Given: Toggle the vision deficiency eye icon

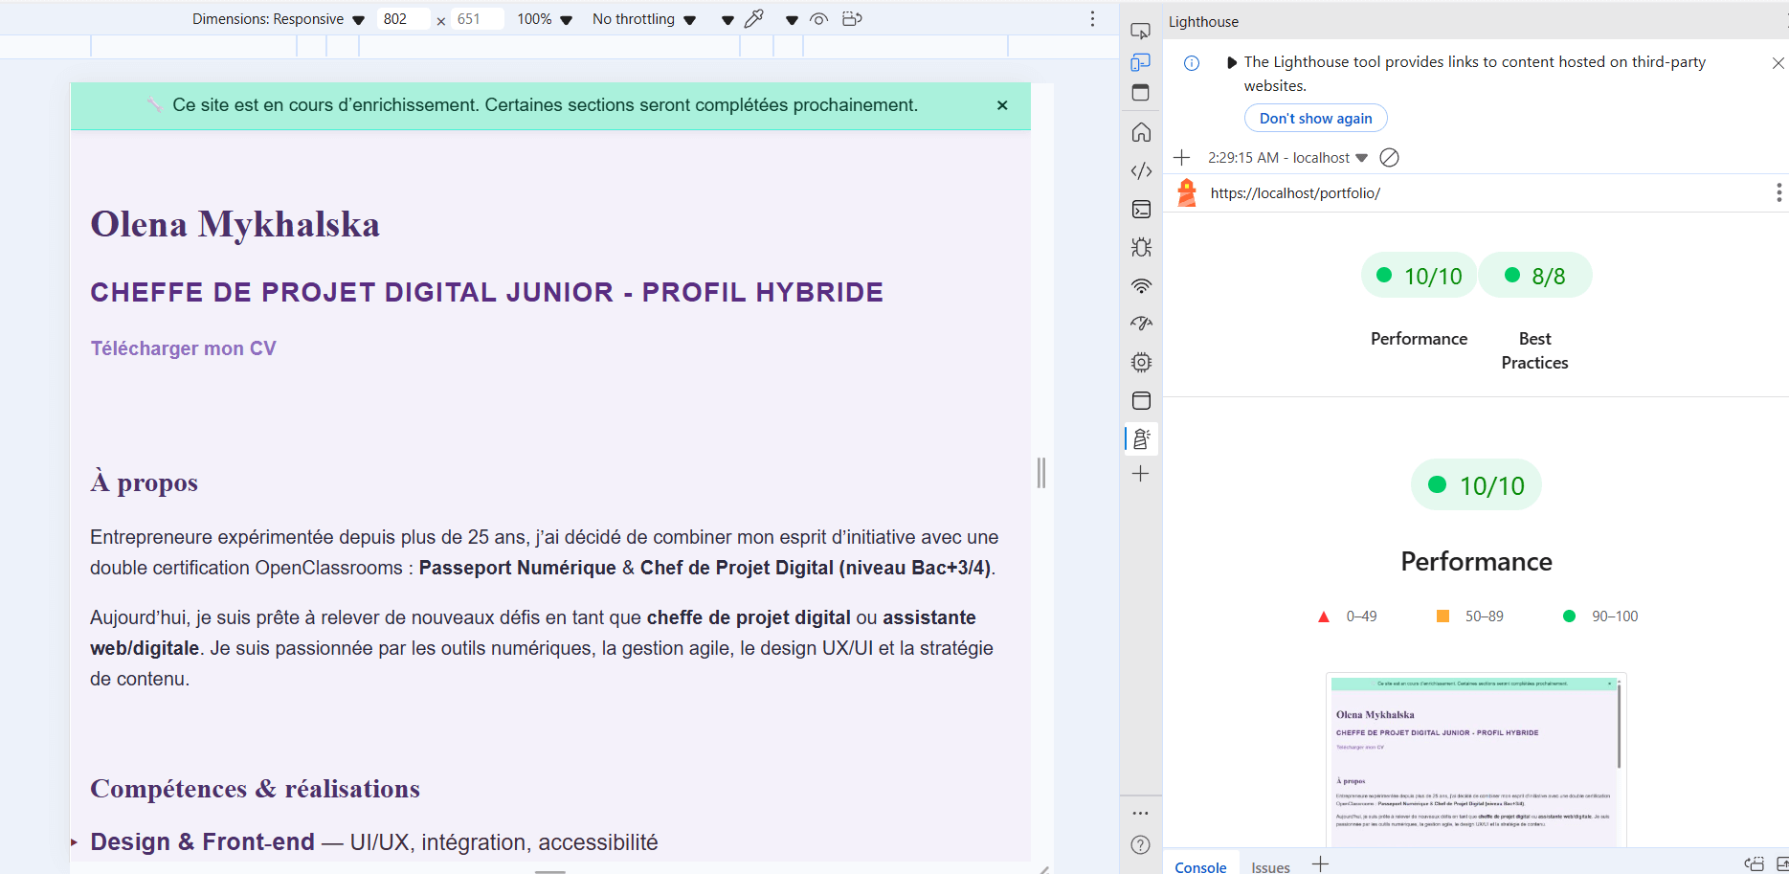Looking at the screenshot, I should tap(818, 18).
